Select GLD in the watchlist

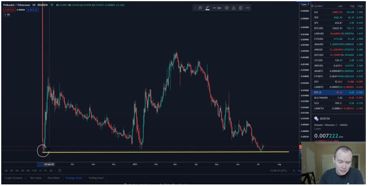tap(338, 103)
